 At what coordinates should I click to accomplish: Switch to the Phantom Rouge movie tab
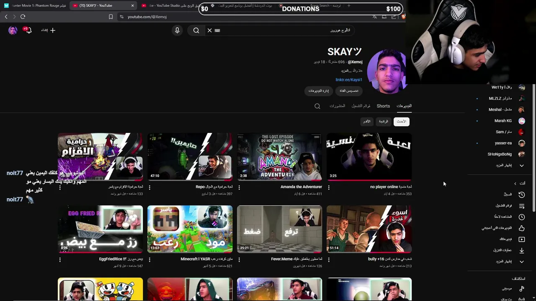pos(35,5)
